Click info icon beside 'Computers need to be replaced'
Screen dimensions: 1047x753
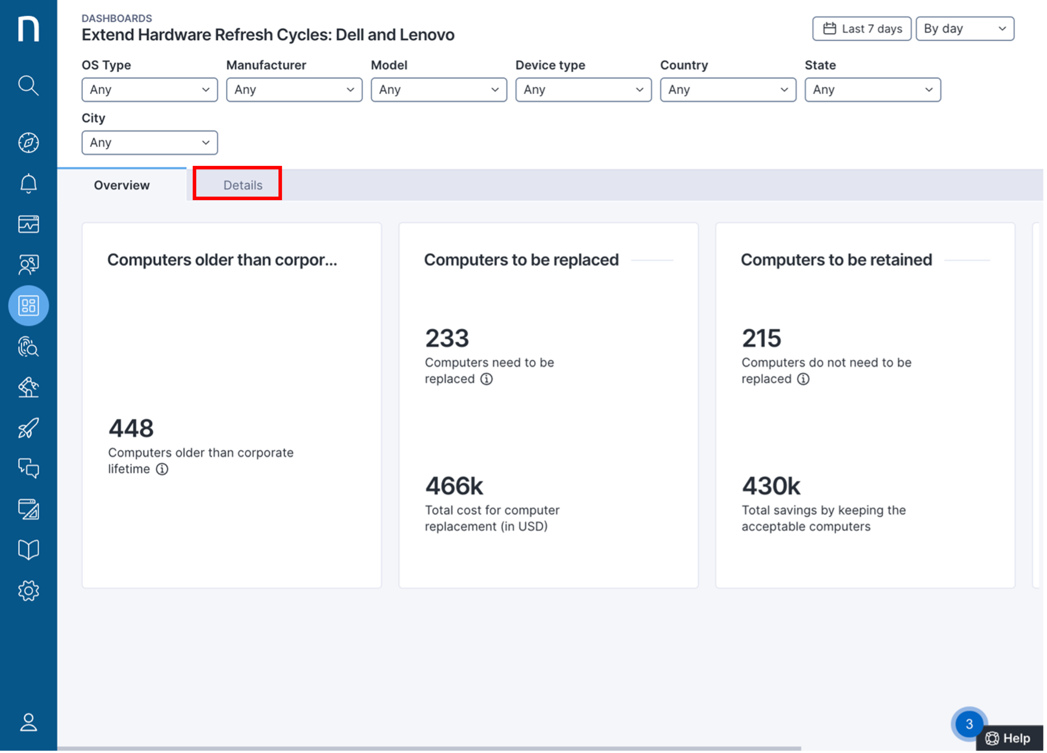pyautogui.click(x=486, y=379)
